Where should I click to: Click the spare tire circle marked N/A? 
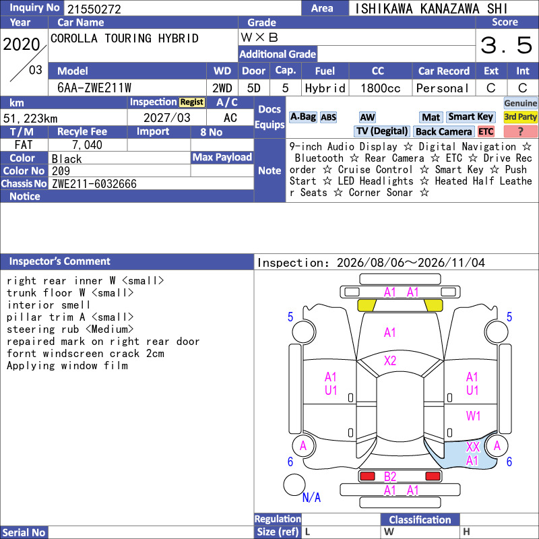294,484
